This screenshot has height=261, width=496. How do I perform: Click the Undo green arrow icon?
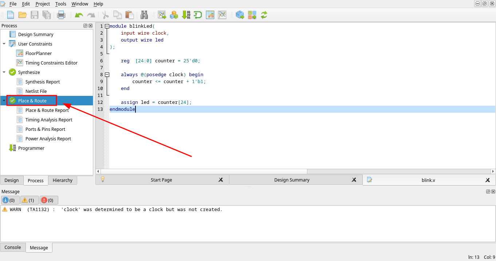point(79,15)
